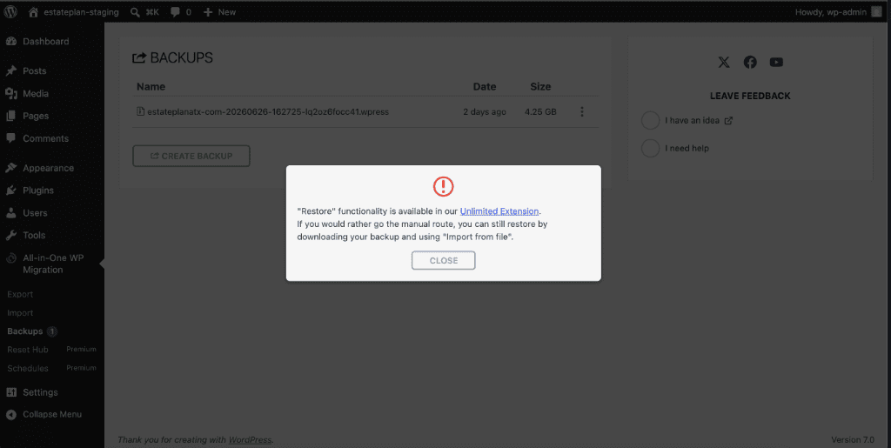
Task: Open the admin bar search icon
Action: (135, 12)
